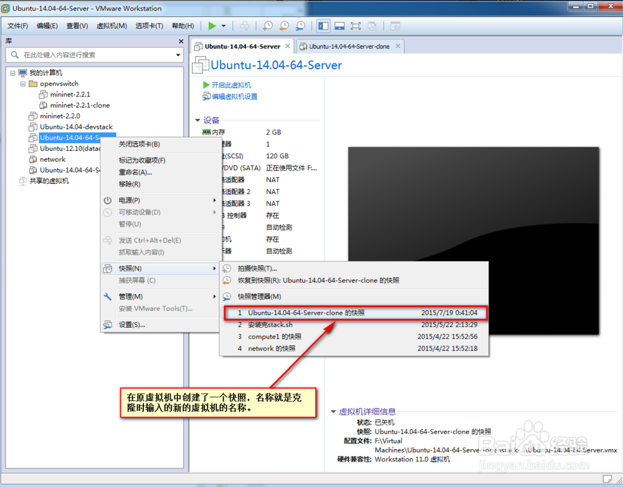Select snapshot 1 Ubuntu-14.04-64-Server-clone 的快照
Screen dimensions: 623x487
point(356,313)
